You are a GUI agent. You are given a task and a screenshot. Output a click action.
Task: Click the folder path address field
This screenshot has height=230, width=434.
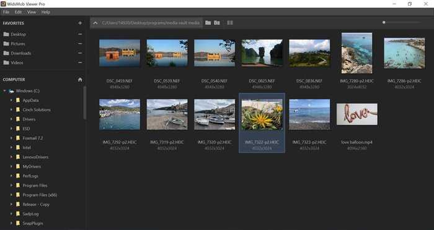[x=151, y=23]
